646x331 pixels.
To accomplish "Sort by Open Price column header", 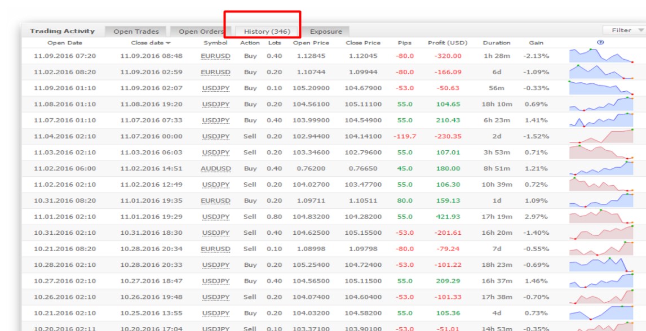I will (x=311, y=43).
